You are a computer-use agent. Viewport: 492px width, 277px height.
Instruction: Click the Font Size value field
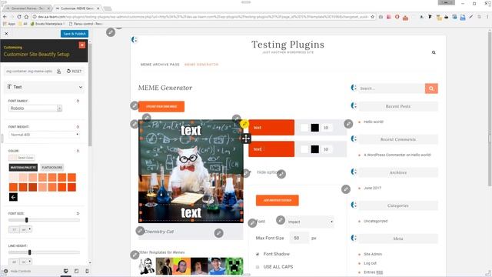point(14,229)
